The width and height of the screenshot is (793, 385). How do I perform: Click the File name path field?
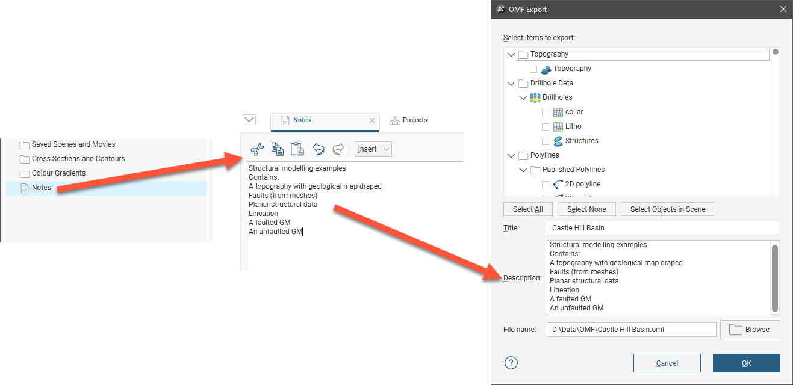[x=631, y=330]
